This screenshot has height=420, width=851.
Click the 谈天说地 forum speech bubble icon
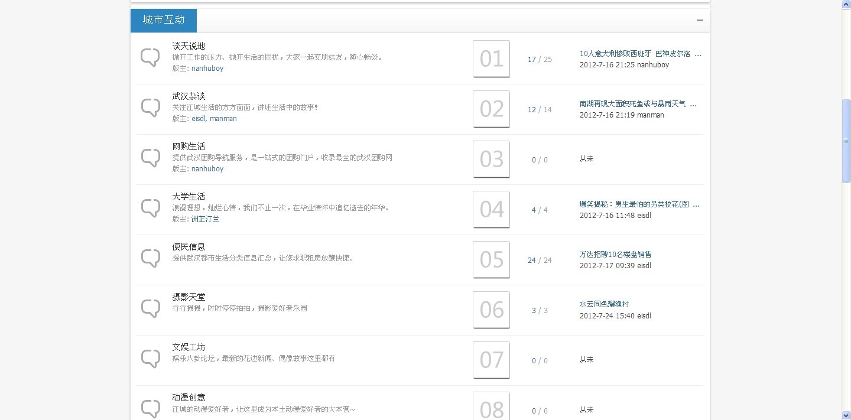coord(151,57)
